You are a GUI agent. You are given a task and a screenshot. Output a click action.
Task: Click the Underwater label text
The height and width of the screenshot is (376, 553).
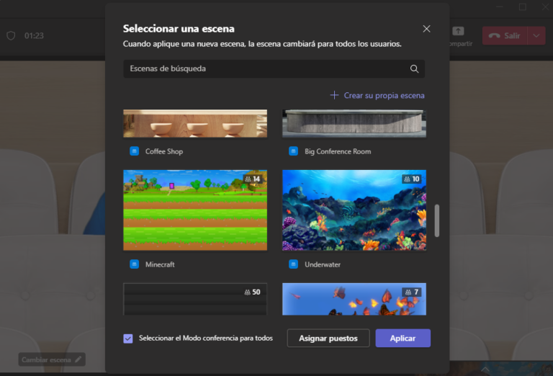[x=323, y=264]
